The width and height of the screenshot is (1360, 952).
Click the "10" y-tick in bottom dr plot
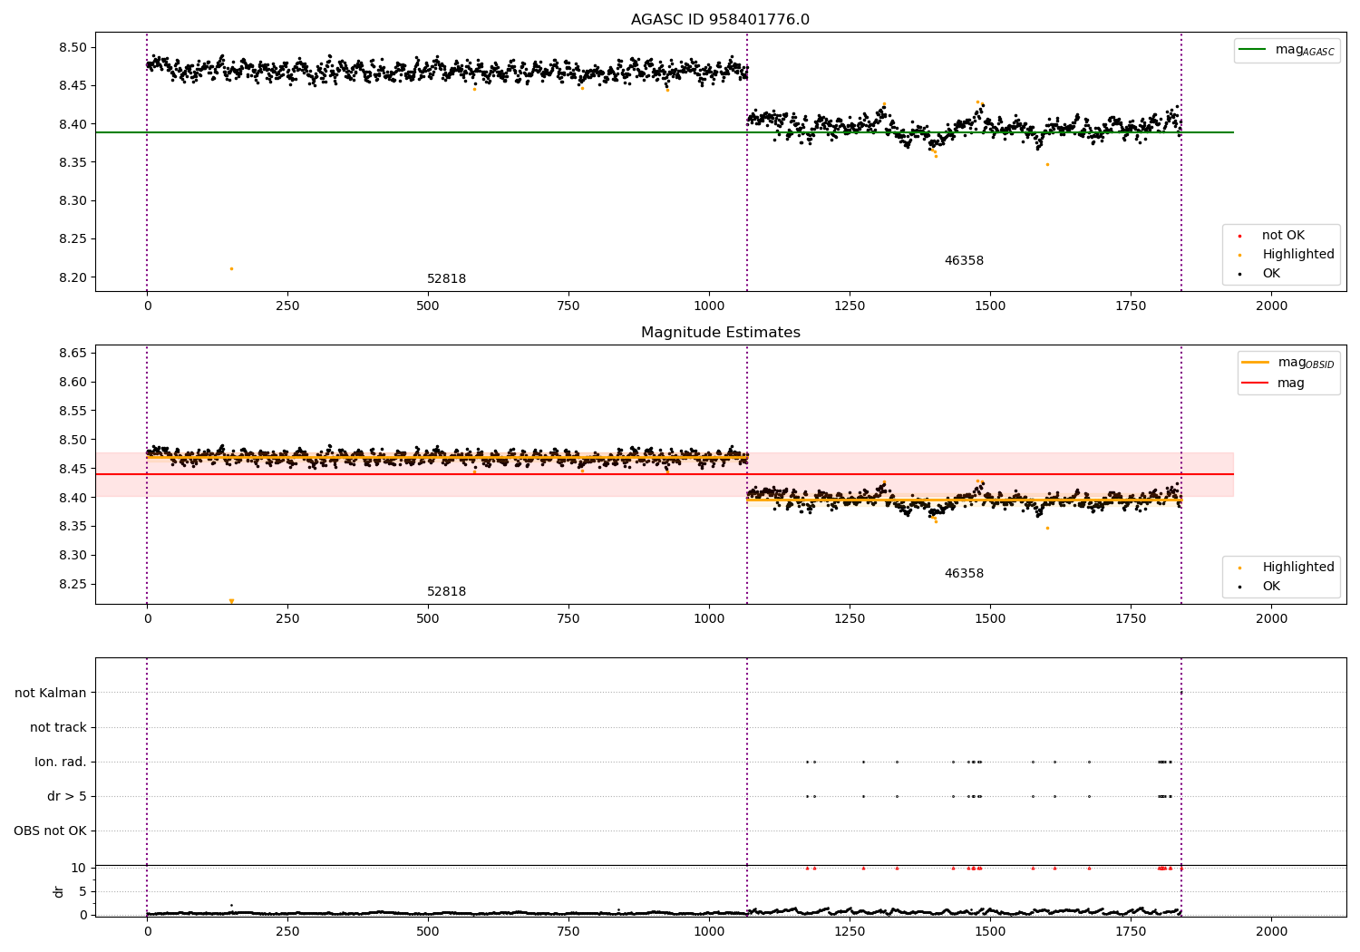coord(79,869)
